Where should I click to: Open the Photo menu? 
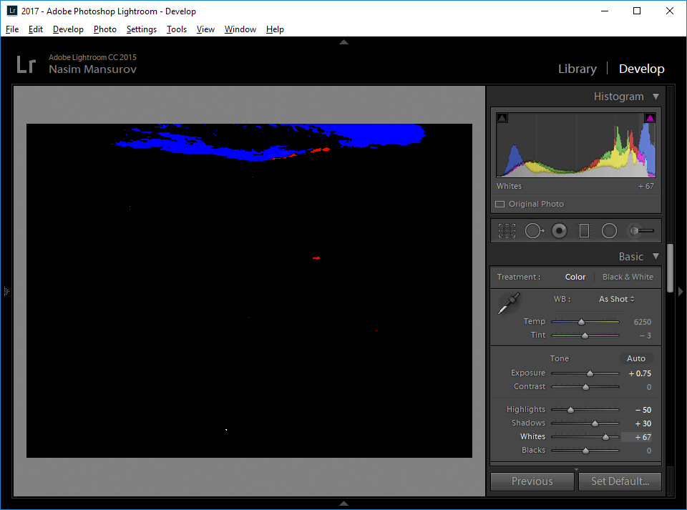[x=105, y=29]
